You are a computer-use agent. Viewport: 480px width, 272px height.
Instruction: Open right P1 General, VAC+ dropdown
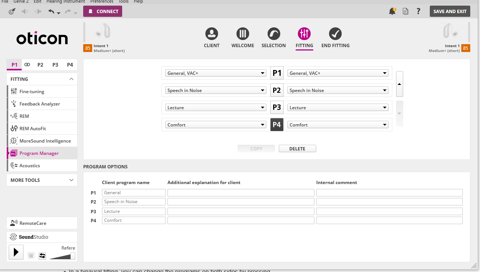coord(338,73)
